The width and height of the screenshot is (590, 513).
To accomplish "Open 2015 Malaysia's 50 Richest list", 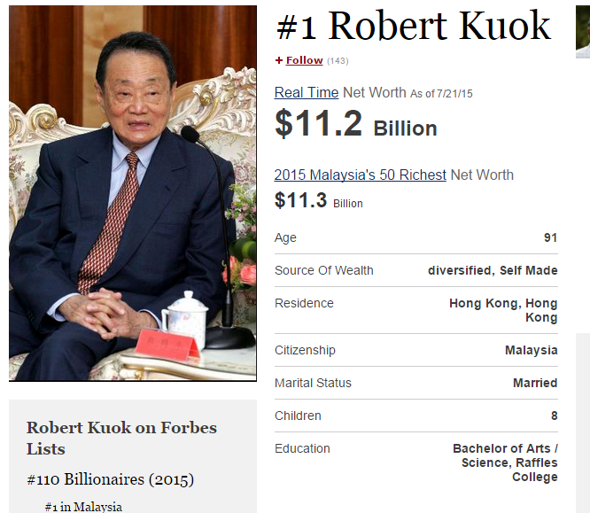I will 360,175.
